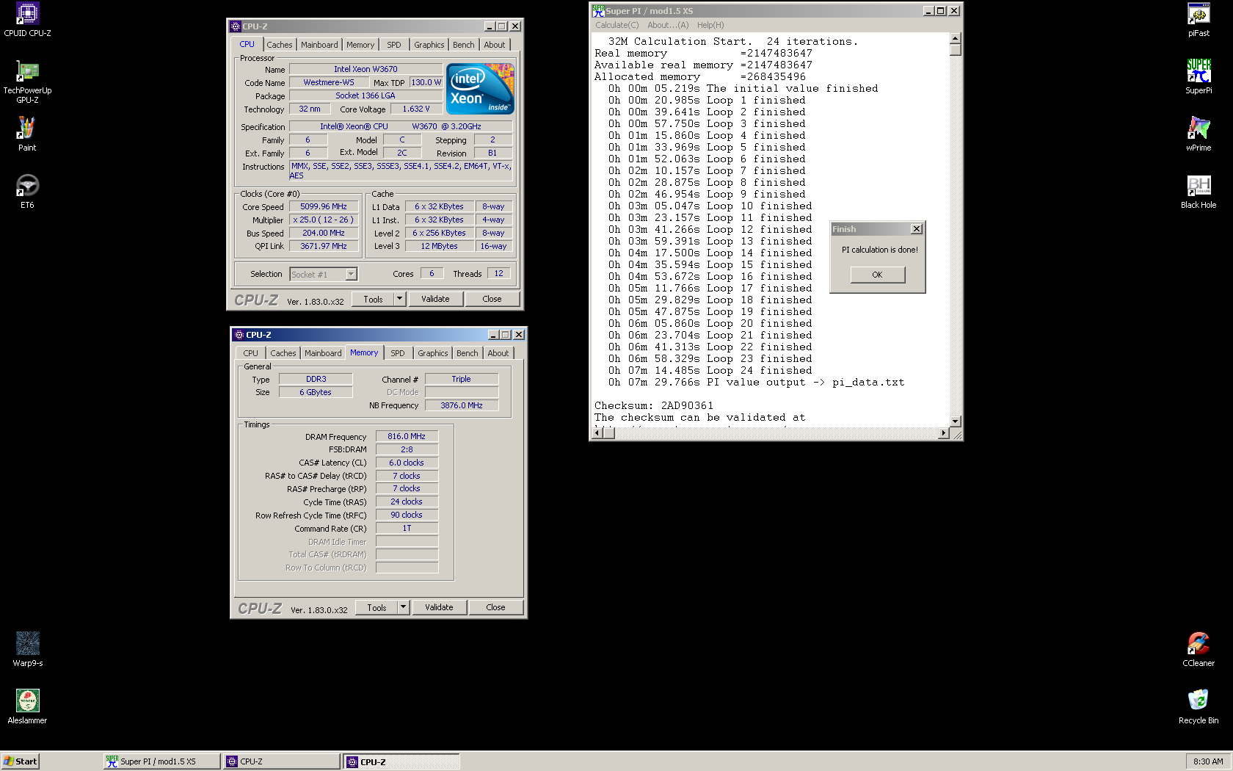Screen dimensions: 1233x771
Task: Open About tab in top CPU-Z
Action: [495, 45]
